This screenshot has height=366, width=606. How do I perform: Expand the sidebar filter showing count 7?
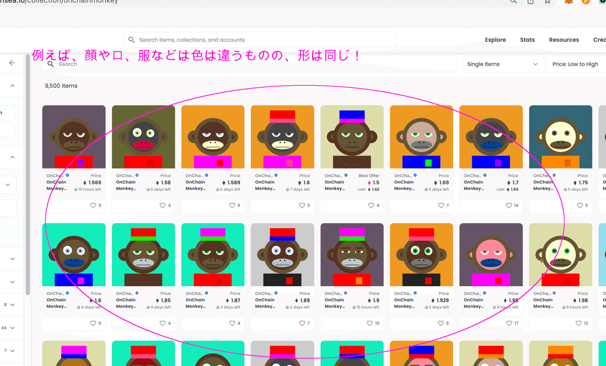pyautogui.click(x=12, y=350)
